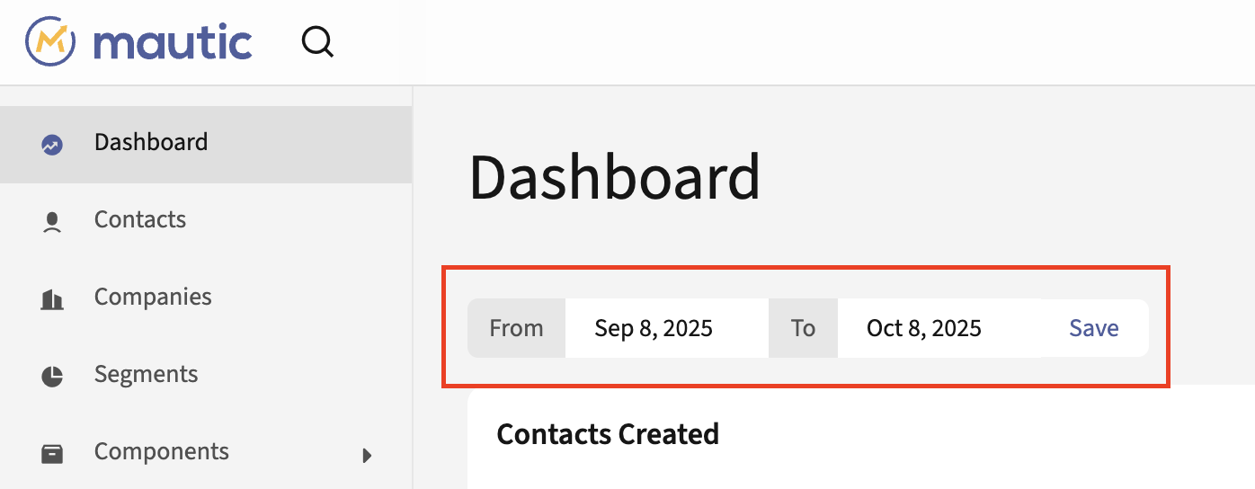Click the Segments pie chart icon
Screen dimensions: 1255x489
click(x=52, y=376)
